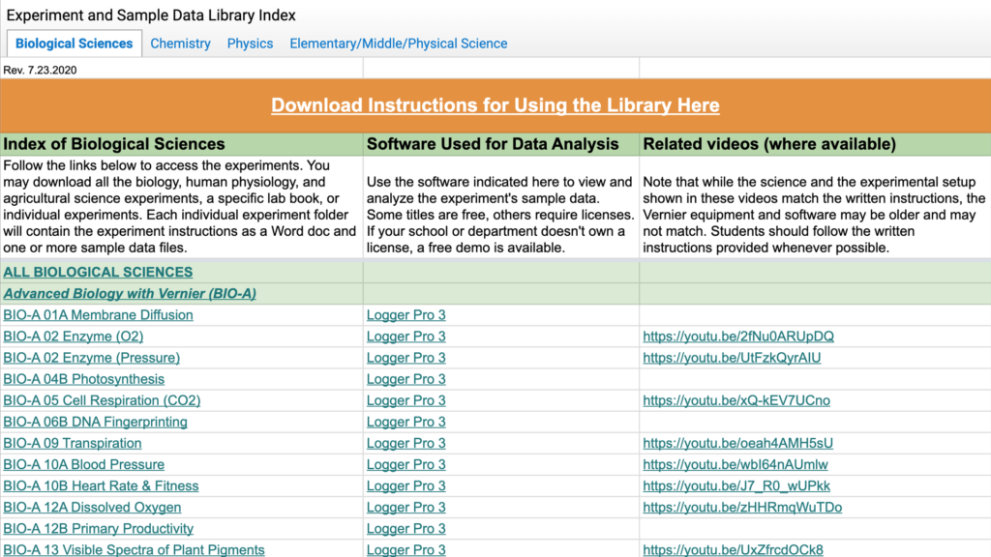
Task: Open BIO-A 02 Enzyme (O2) experiment
Action: click(x=73, y=337)
